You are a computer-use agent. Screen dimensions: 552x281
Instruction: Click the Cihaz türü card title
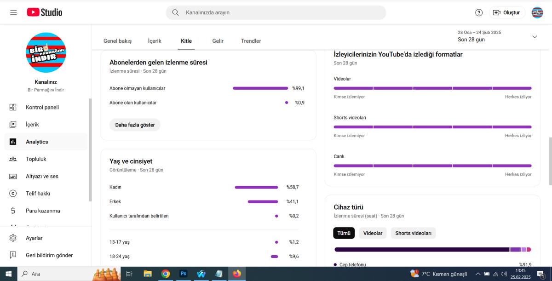point(349,207)
